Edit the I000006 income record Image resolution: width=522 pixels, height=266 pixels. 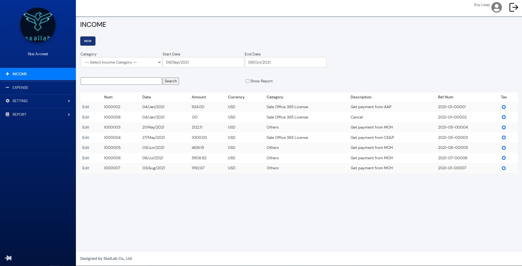point(86,158)
